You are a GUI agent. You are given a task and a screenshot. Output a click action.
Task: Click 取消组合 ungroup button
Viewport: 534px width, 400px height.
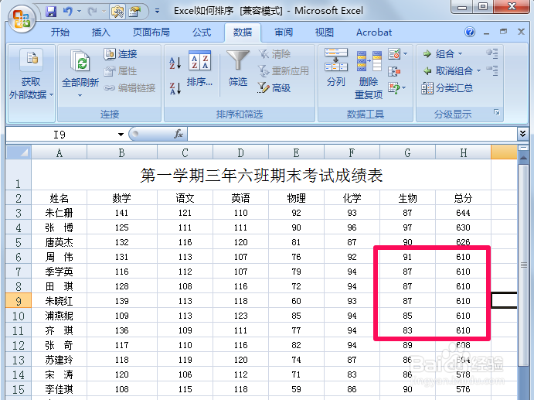448,71
